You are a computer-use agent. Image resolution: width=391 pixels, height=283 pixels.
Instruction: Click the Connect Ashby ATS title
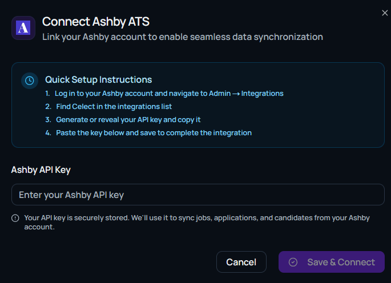pyautogui.click(x=96, y=22)
